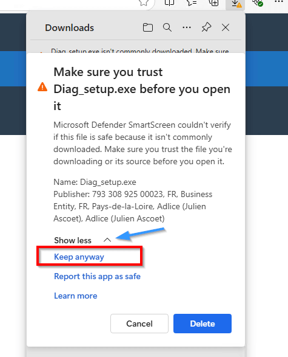Click the Cancel button
The height and width of the screenshot is (357, 288).
pyautogui.click(x=139, y=324)
